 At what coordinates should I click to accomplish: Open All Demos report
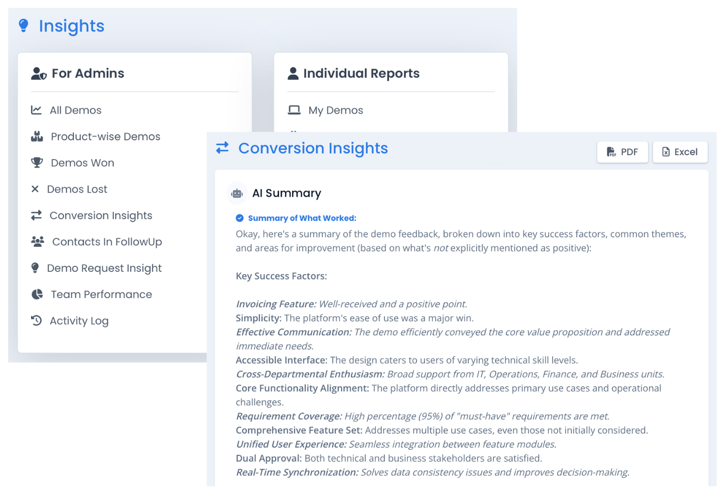point(75,110)
